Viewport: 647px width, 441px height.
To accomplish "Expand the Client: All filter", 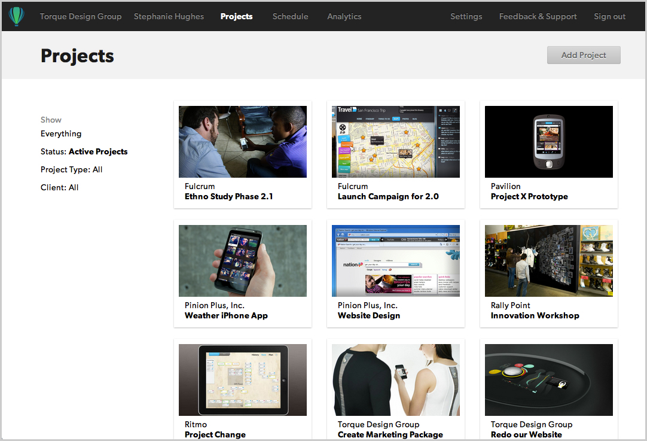I will tap(59, 188).
